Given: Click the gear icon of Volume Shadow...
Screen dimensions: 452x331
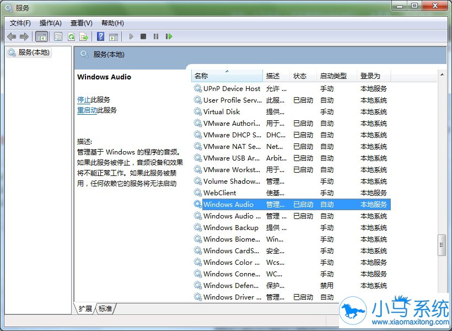Looking at the screenshot, I should (197, 181).
